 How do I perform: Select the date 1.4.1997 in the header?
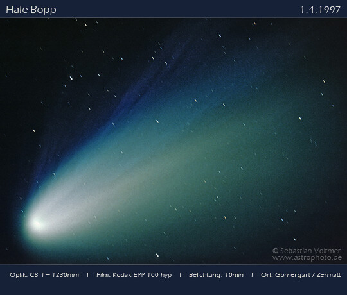tap(320, 10)
